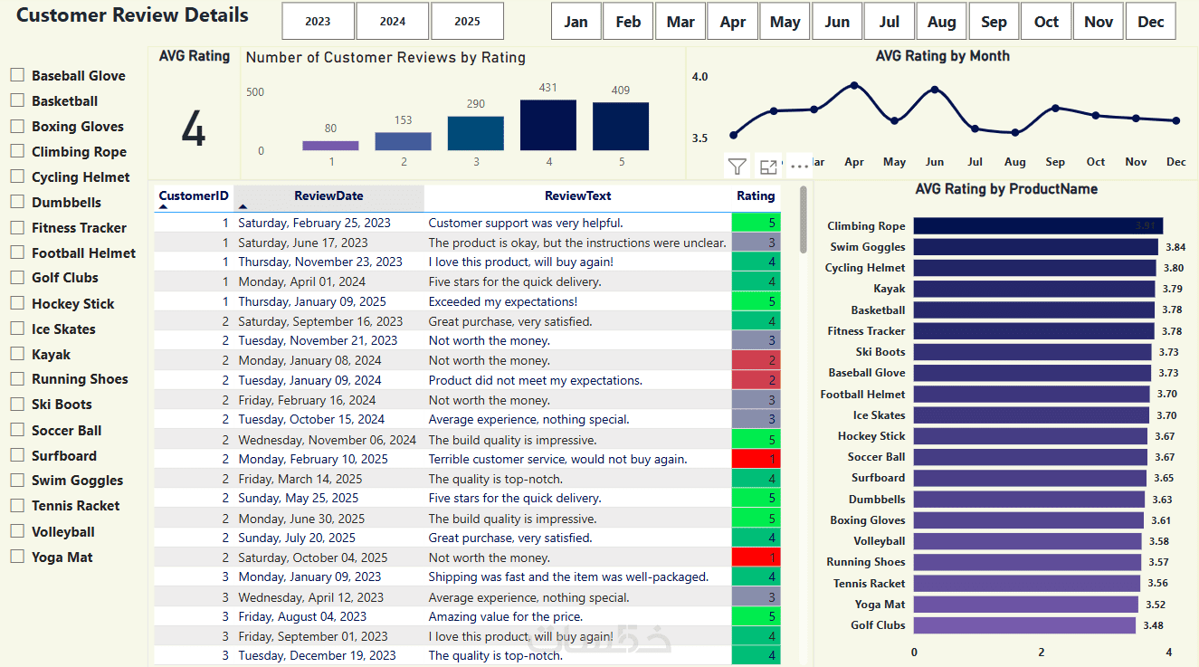
Task: Select the rating 2 bar showing 153
Action: (x=403, y=141)
